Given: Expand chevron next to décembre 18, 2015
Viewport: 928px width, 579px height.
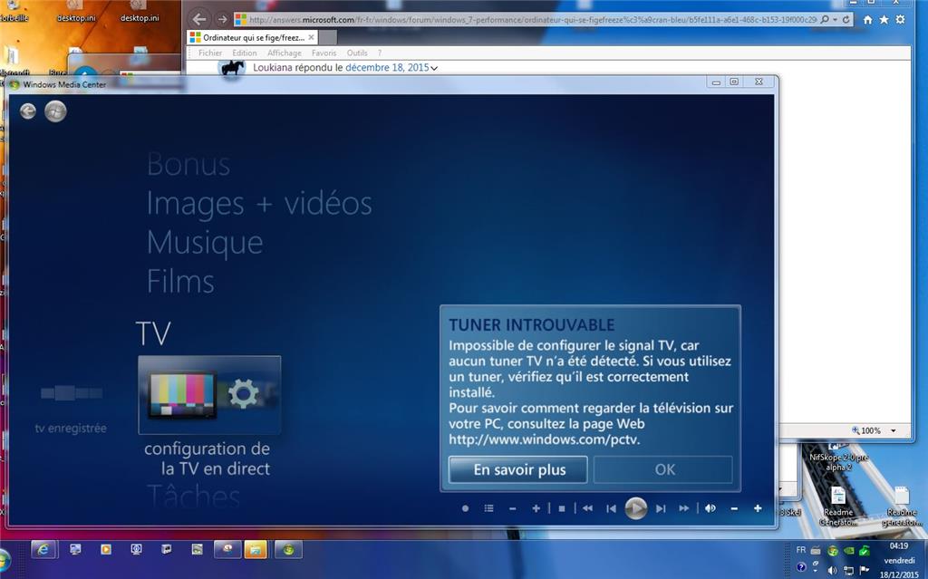Looking at the screenshot, I should pyautogui.click(x=434, y=68).
